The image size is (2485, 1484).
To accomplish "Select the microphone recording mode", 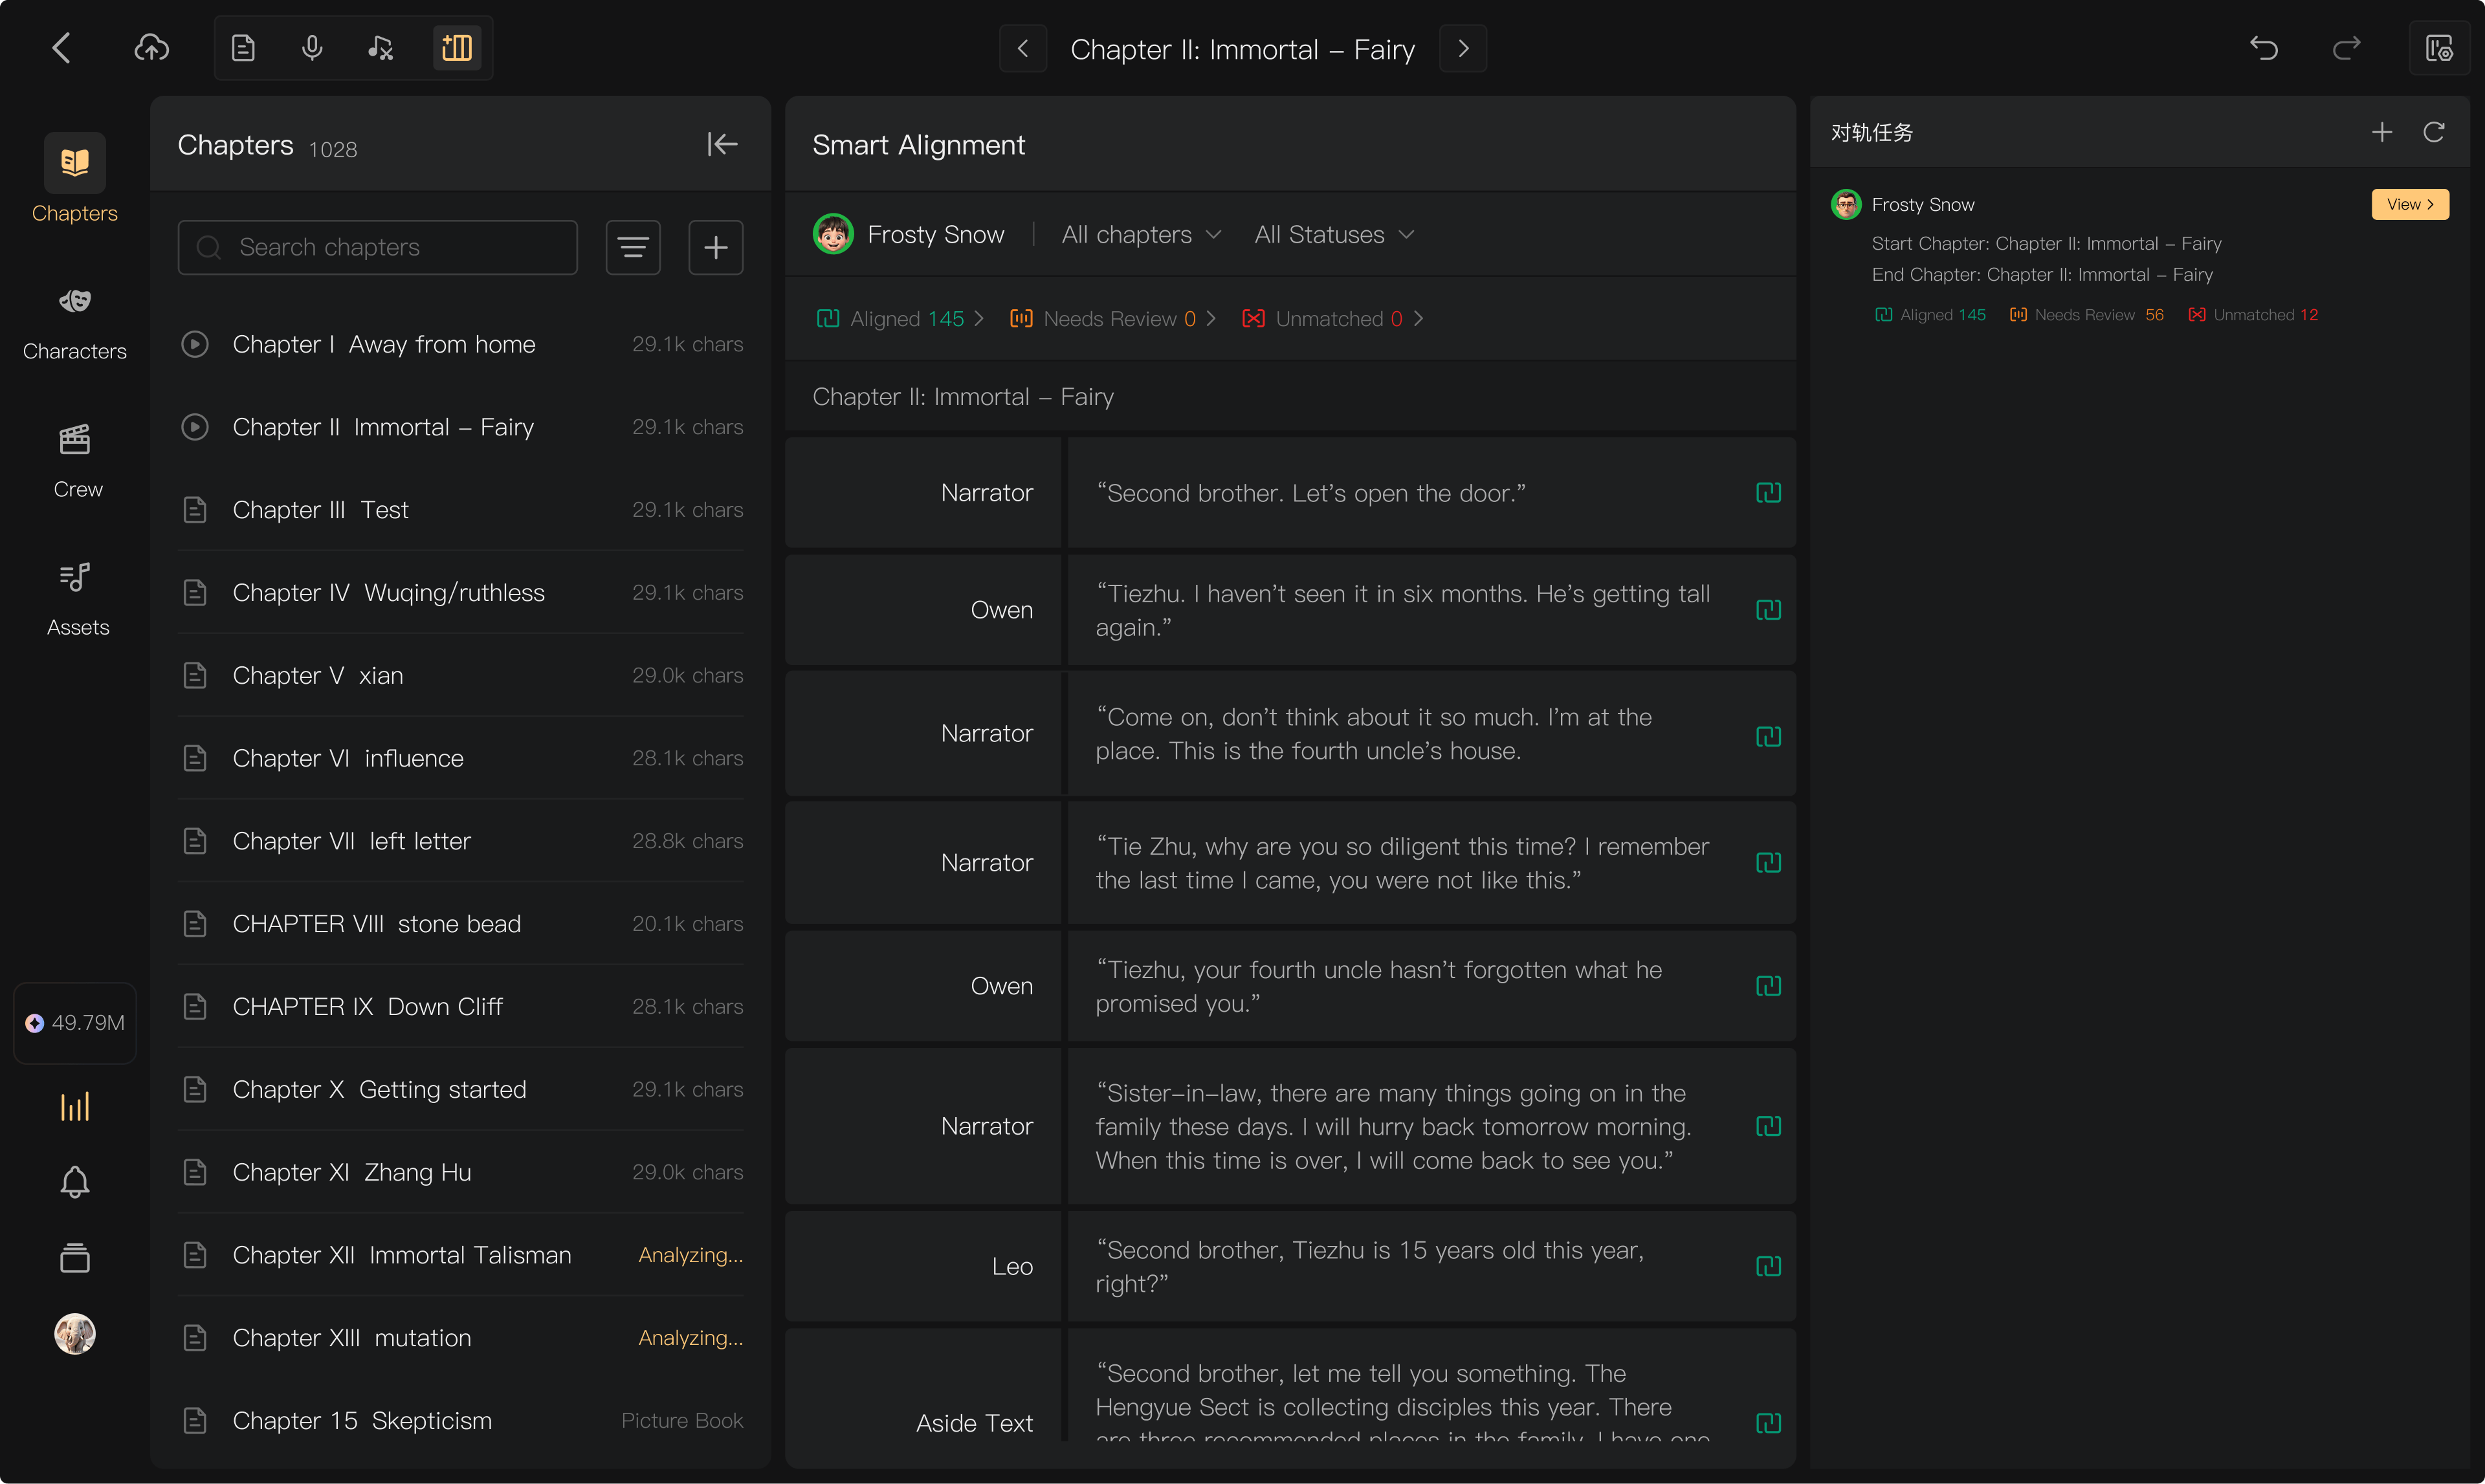I will pos(312,48).
